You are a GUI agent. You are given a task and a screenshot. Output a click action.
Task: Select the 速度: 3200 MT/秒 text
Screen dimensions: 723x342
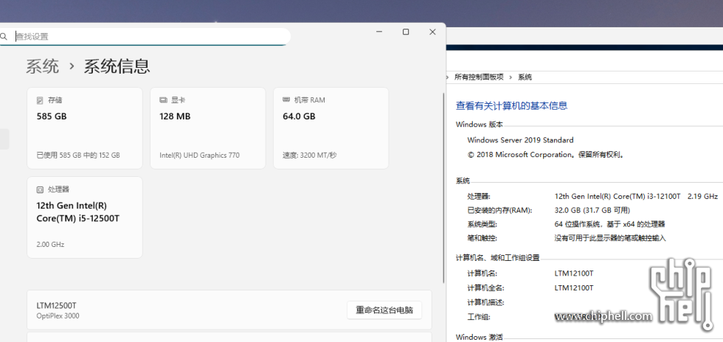pos(309,156)
